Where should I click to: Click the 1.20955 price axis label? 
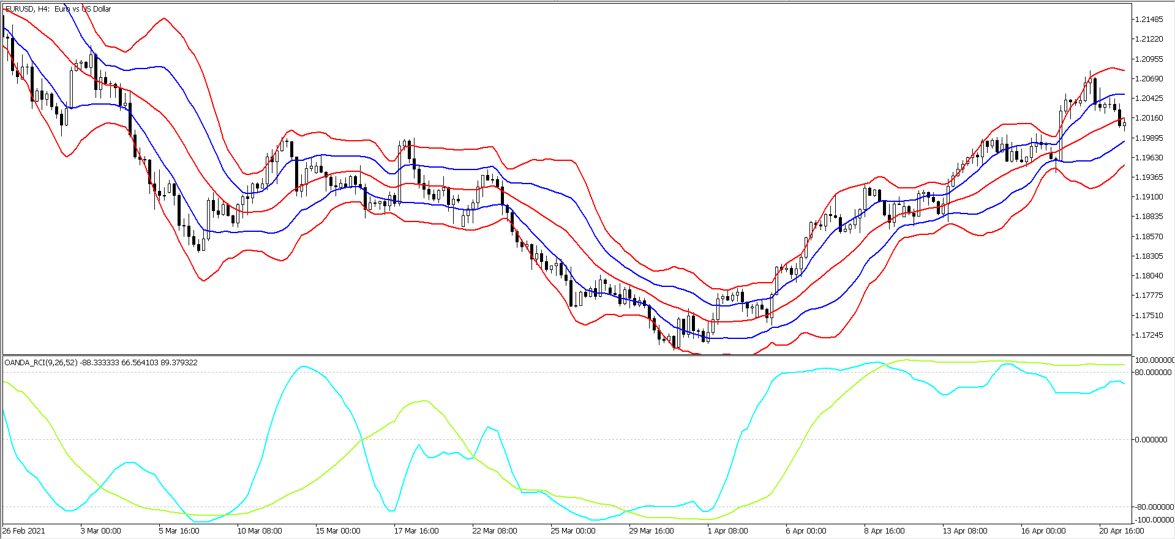1149,59
